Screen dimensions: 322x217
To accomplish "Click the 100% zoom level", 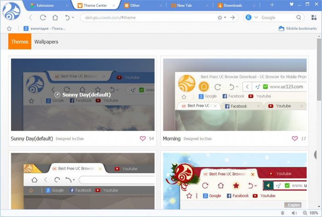I will tap(314, 213).
